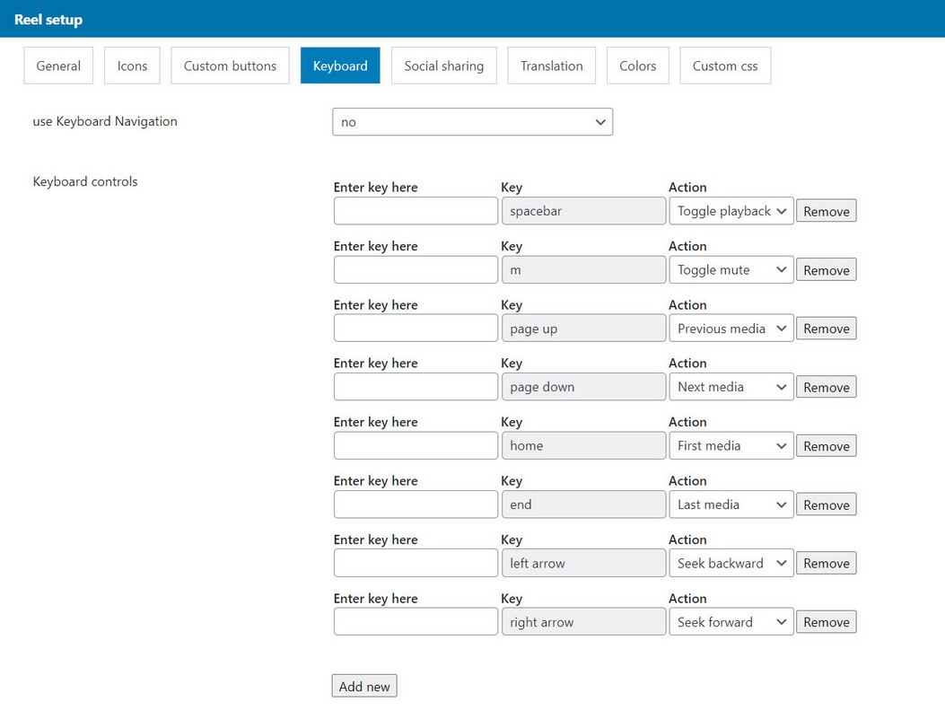945x728 pixels.
Task: Expand the Last media action dropdown
Action: pyautogui.click(x=731, y=504)
